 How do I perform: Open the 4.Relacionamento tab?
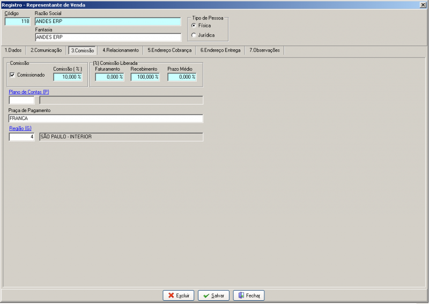(x=121, y=50)
